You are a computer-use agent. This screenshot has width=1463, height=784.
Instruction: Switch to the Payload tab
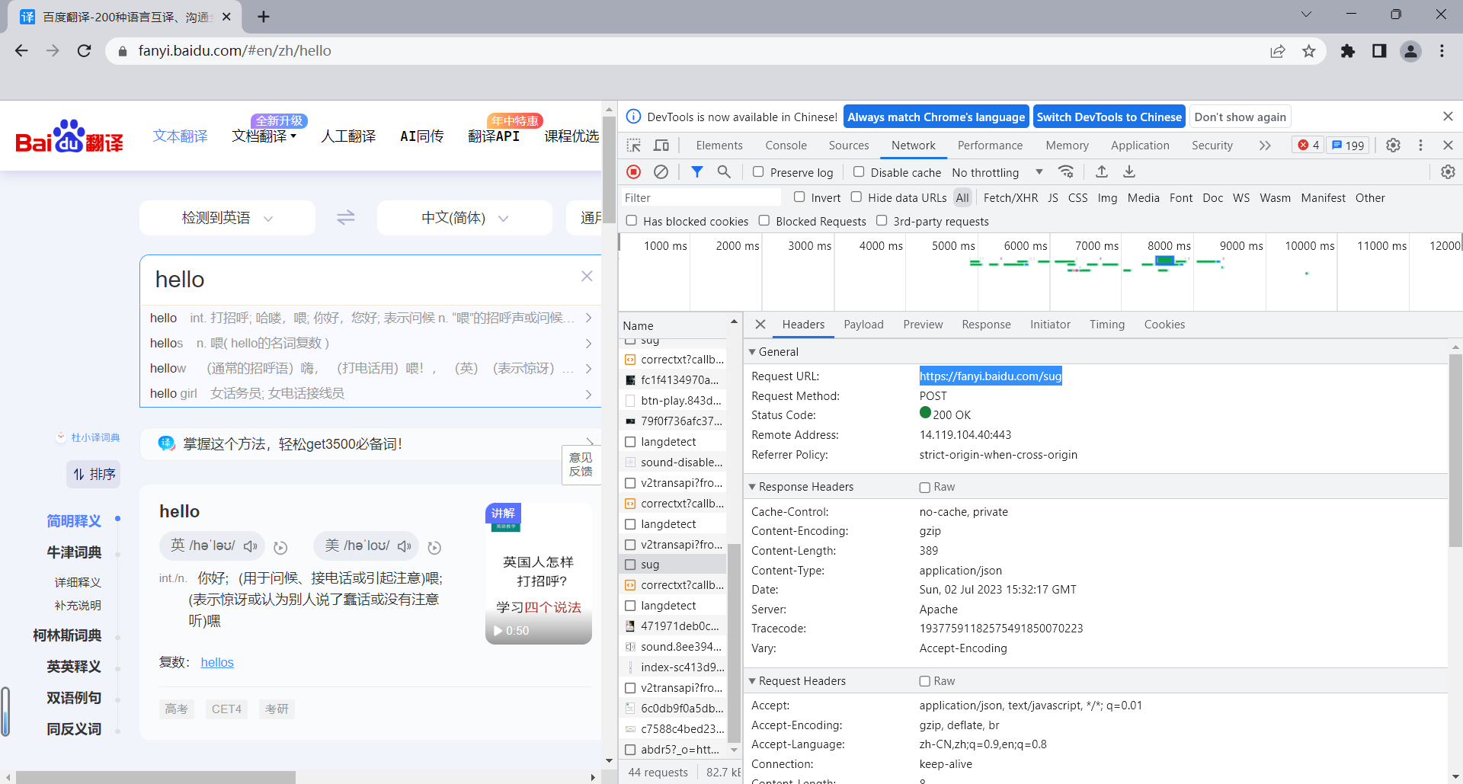pos(863,325)
